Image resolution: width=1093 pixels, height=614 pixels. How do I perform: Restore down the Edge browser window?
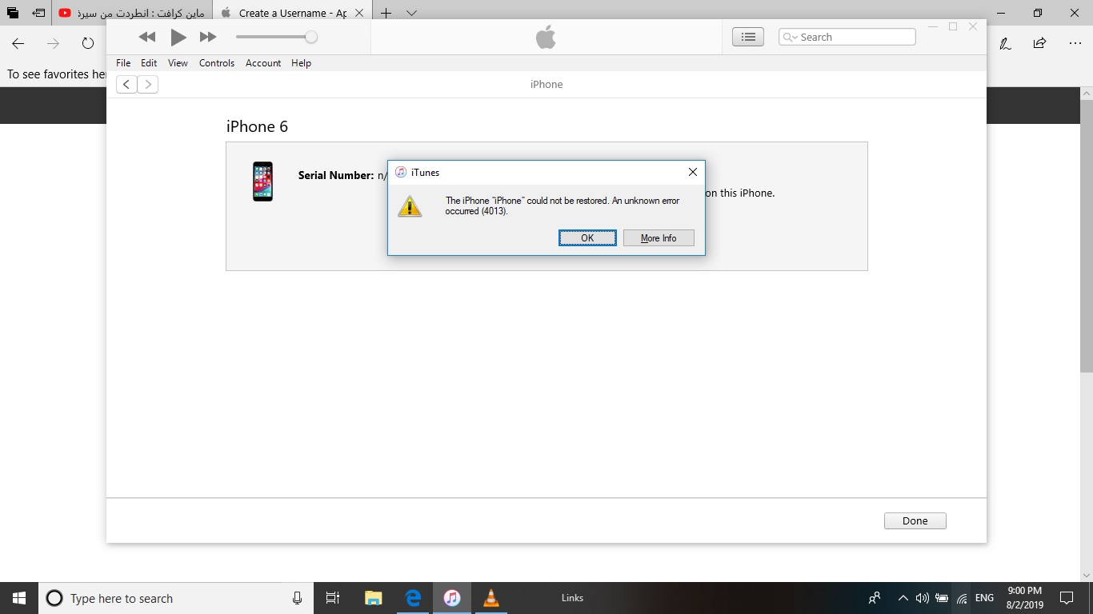click(1038, 13)
